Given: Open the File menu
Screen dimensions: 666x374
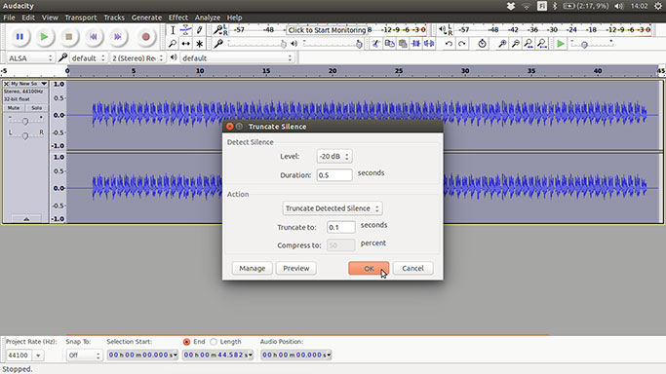Looking at the screenshot, I should pyautogui.click(x=9, y=18).
